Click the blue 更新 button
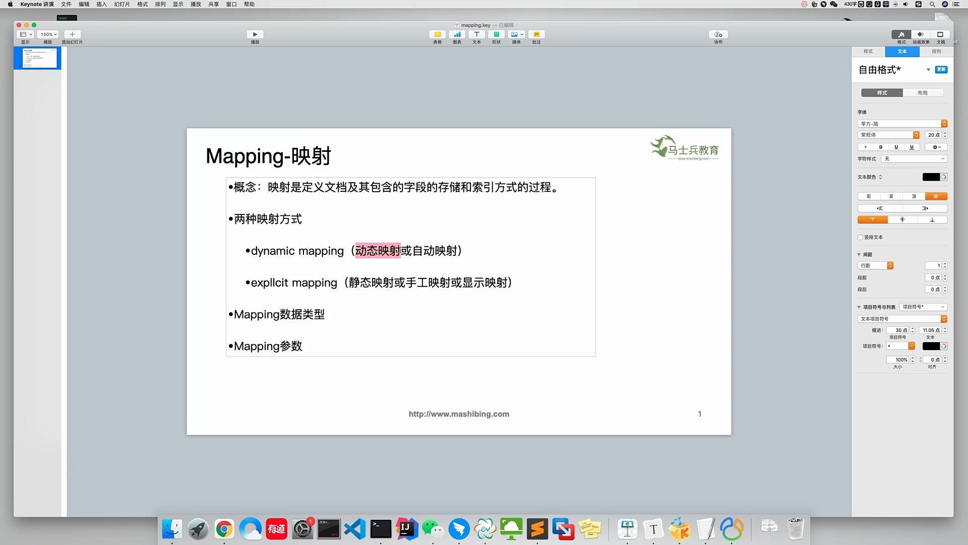Screen dimensions: 968x545 click(x=941, y=69)
